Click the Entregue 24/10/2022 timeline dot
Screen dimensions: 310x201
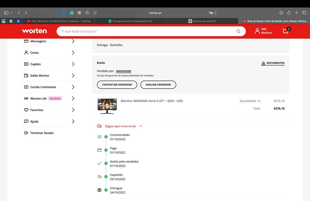(x=106, y=190)
